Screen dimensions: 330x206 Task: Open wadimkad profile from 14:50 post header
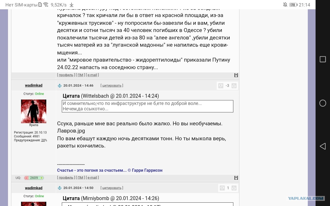34,188
